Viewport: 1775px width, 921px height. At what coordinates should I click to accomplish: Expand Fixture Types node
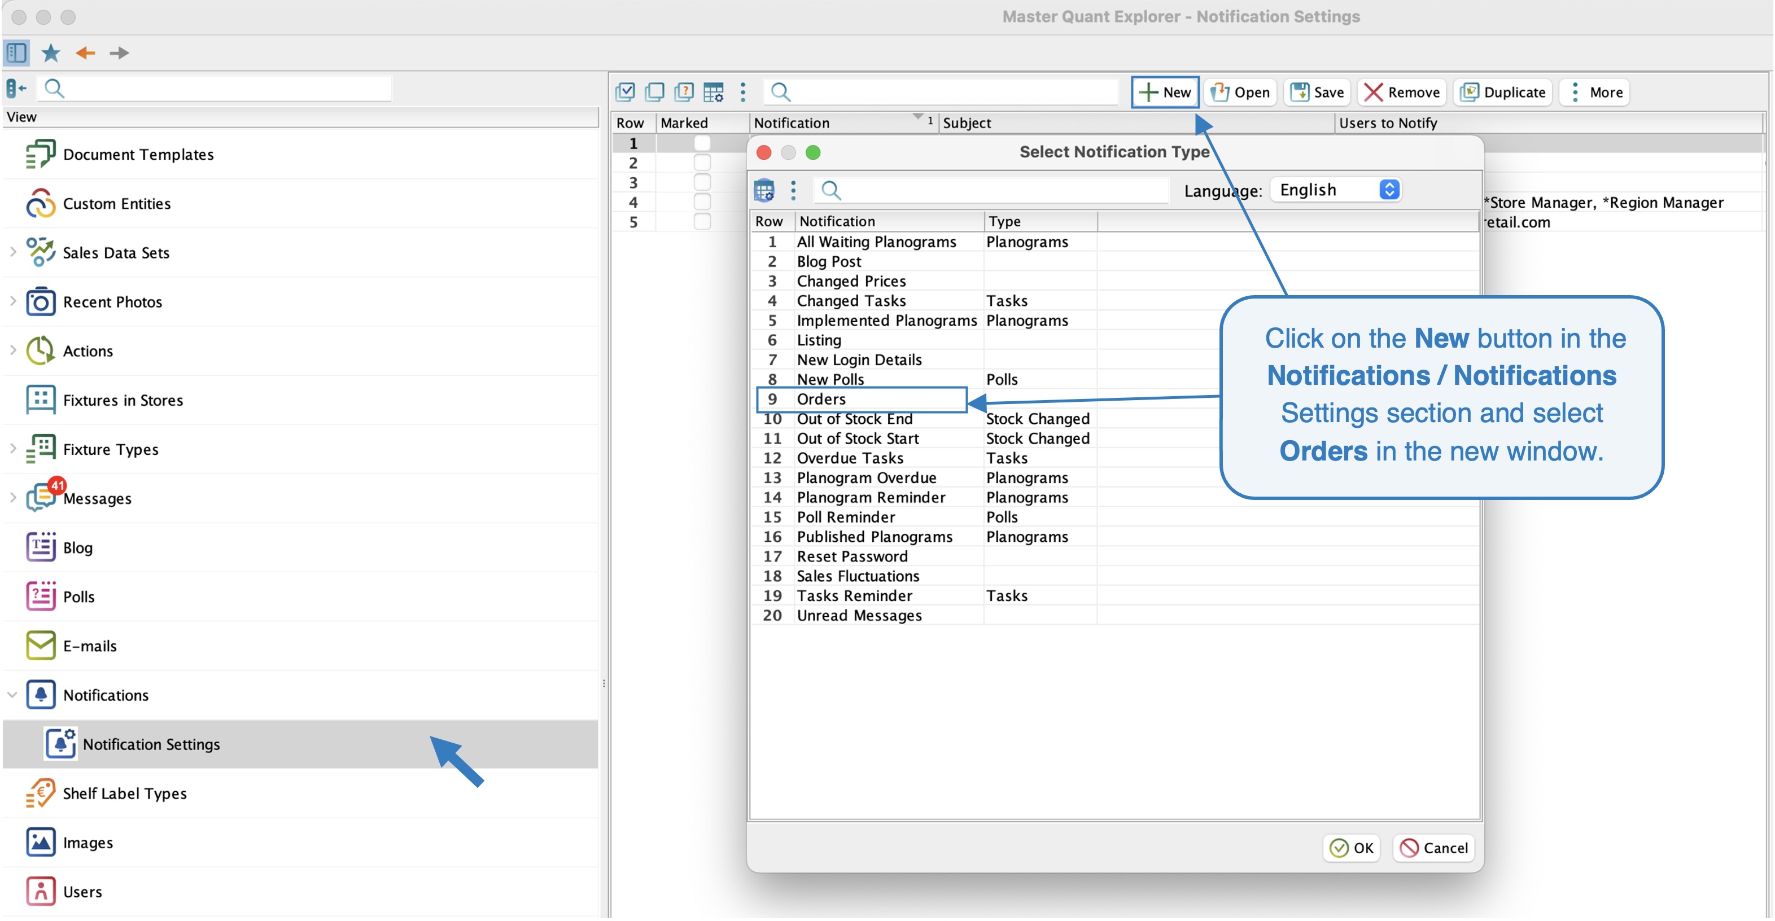coord(12,449)
